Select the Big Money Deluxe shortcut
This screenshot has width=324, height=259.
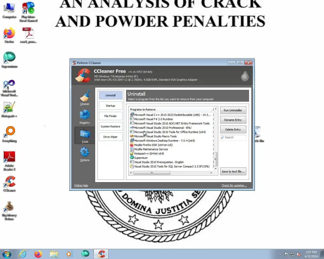(9, 211)
